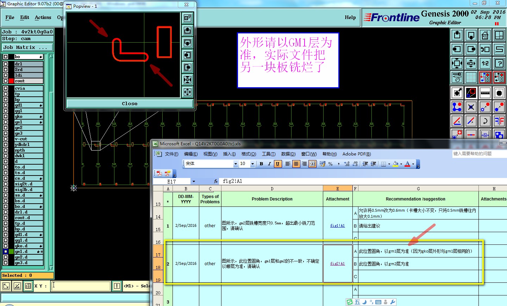Click the ruler measure tool icon
507x306 pixels.
pos(485,93)
